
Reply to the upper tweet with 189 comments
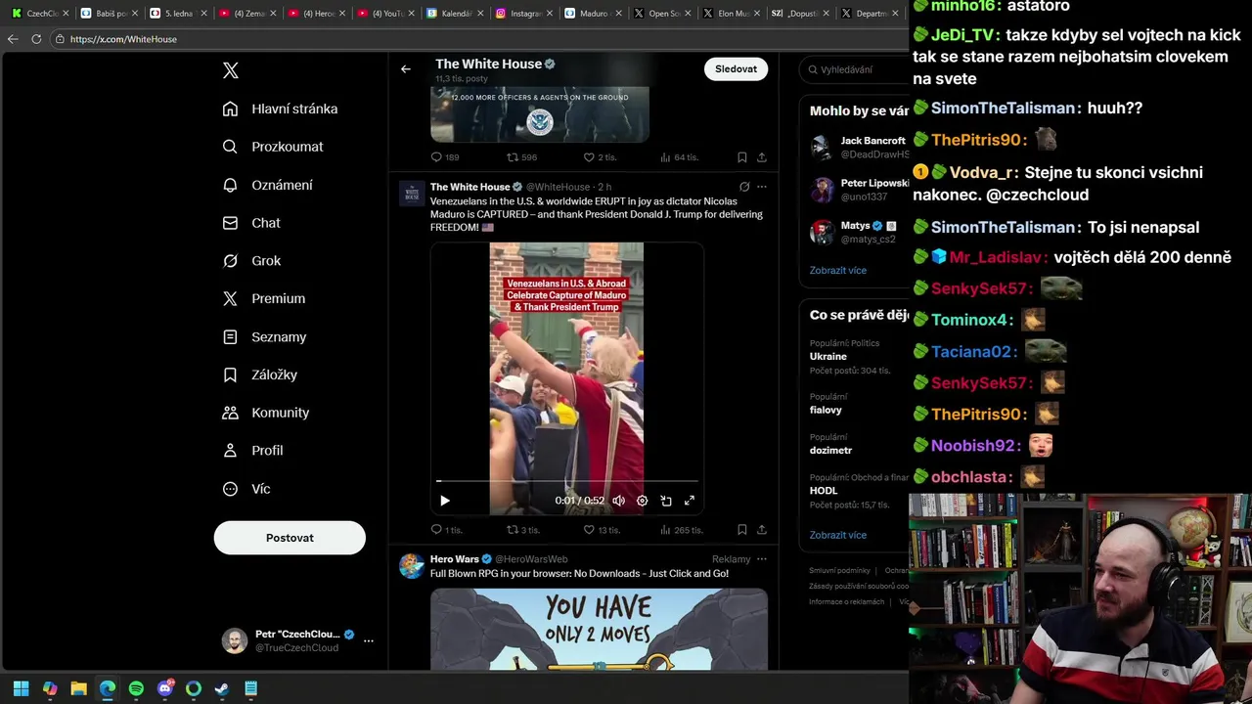click(445, 157)
